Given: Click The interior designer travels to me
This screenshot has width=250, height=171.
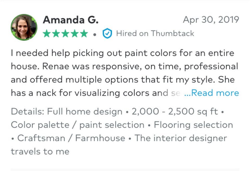Looking at the screenshot, I should coord(119,144).
